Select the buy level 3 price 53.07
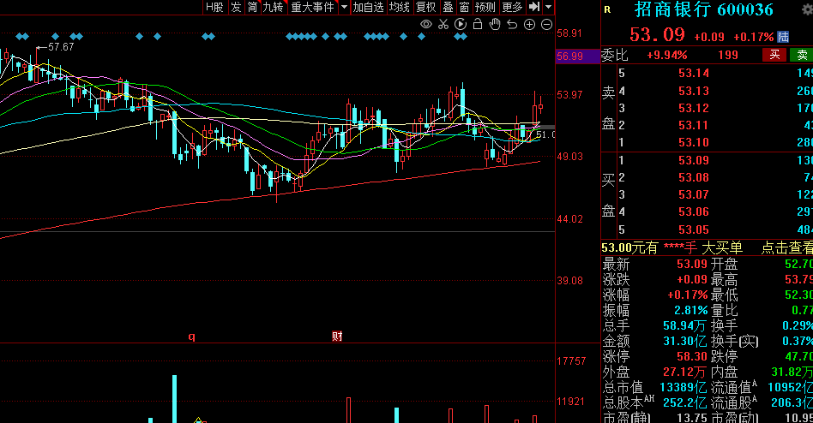This screenshot has width=813, height=423. pyautogui.click(x=694, y=194)
